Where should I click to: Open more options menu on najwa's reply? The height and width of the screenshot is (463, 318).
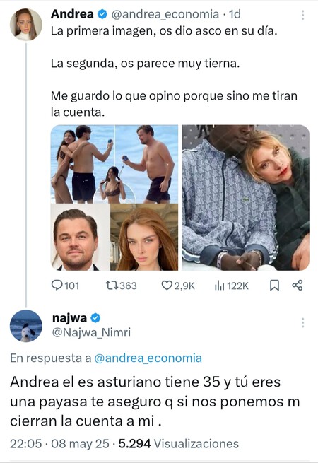(302, 323)
